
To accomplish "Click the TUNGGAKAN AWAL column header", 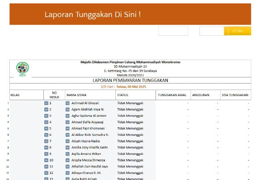I will 173,95.
